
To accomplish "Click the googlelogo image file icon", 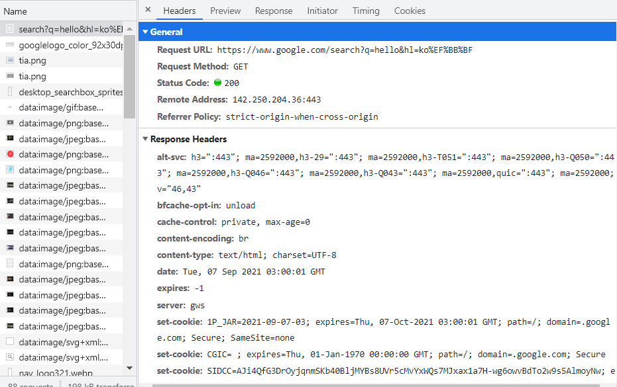I will (10, 45).
